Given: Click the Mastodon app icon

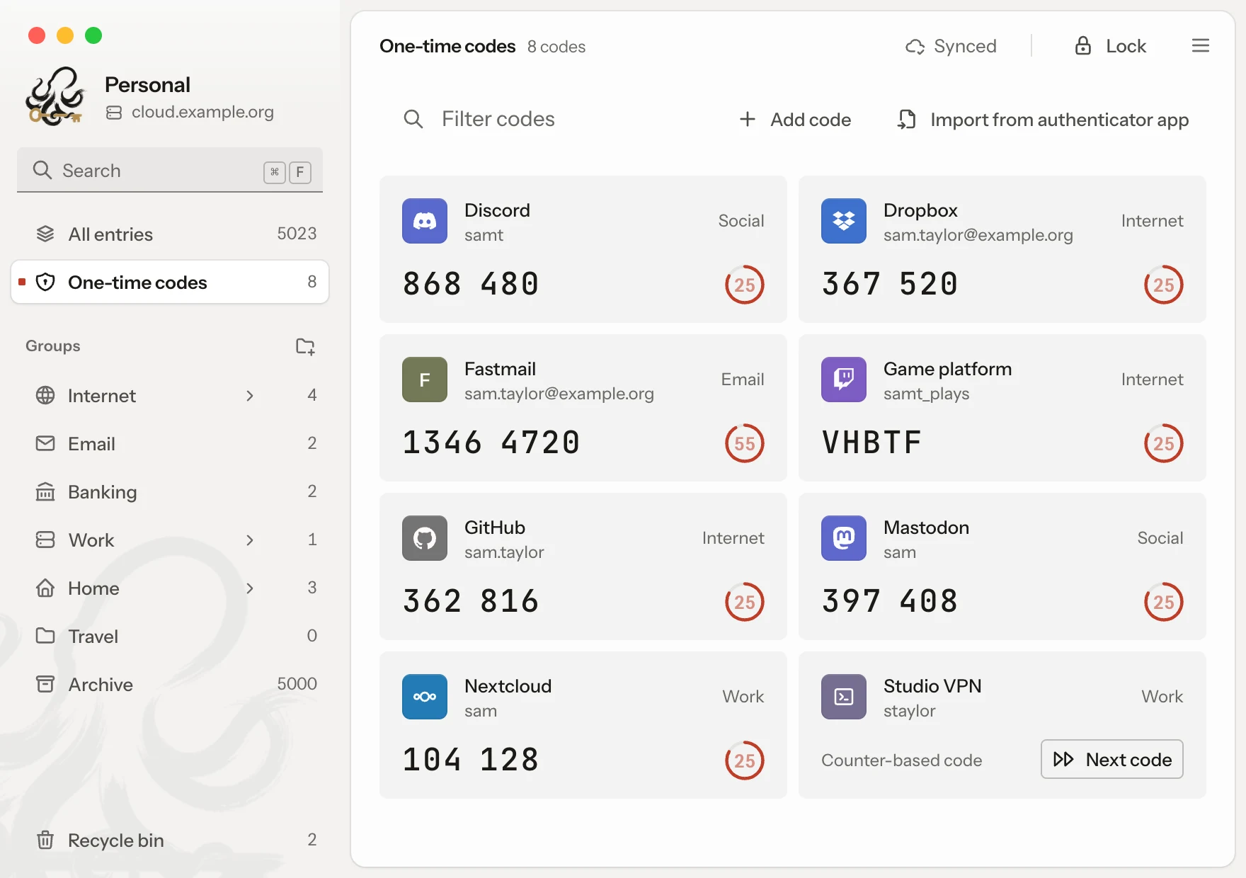Looking at the screenshot, I should tap(844, 538).
